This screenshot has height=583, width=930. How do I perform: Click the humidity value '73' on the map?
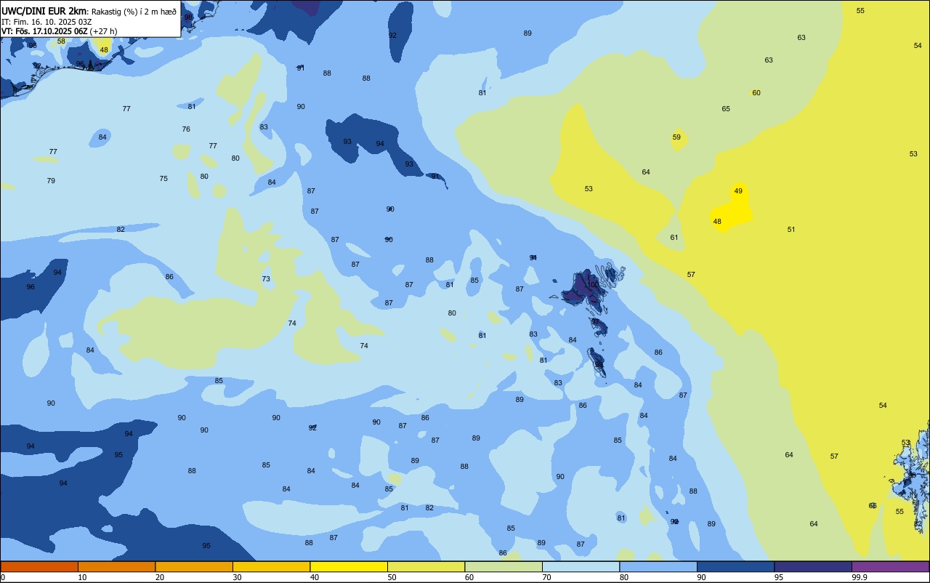click(x=266, y=279)
